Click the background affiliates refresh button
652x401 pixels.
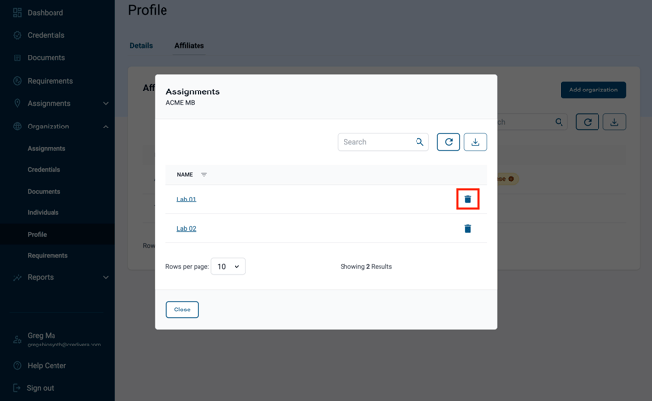tap(587, 122)
